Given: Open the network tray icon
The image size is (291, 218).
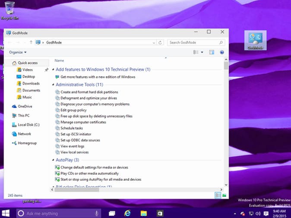Looking at the screenshot, I should tap(251, 214).
